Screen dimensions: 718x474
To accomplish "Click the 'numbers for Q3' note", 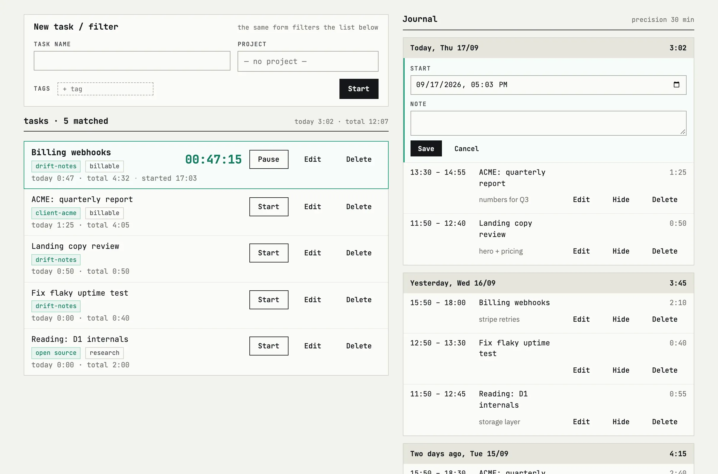I will [x=504, y=200].
